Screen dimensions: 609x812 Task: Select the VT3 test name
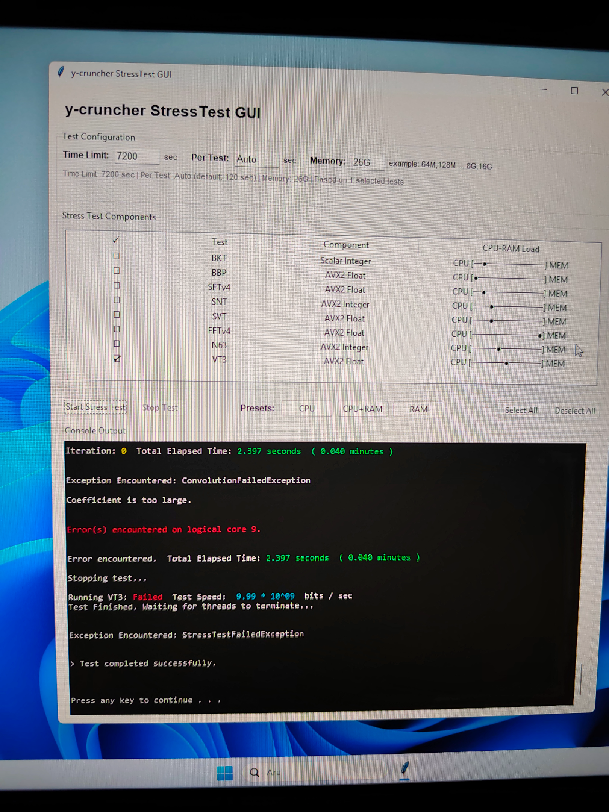(x=219, y=360)
